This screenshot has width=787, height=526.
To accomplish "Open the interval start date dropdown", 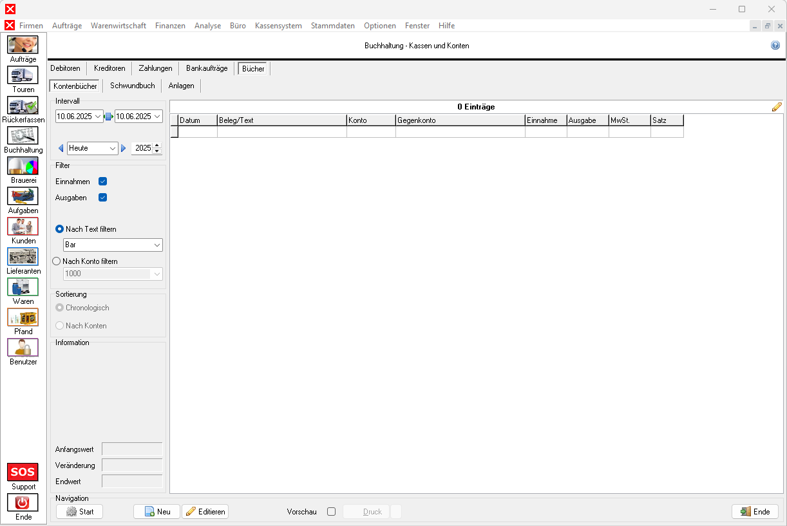I will tap(98, 117).
